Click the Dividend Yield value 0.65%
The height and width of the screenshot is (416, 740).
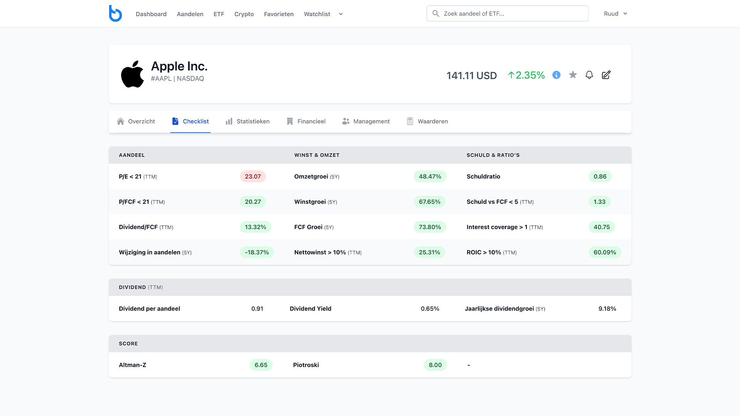[430, 309]
